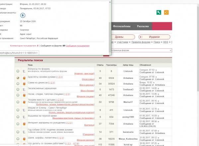The image size is (199, 146).
Task: Open the 'Вопросы по форуму' topic
Action: coord(39,69)
